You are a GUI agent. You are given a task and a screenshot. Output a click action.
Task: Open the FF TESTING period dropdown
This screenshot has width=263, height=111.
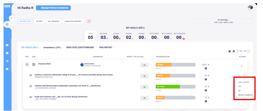(x=223, y=20)
